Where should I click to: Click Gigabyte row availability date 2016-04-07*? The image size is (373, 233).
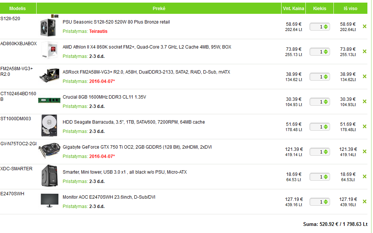[x=102, y=156]
